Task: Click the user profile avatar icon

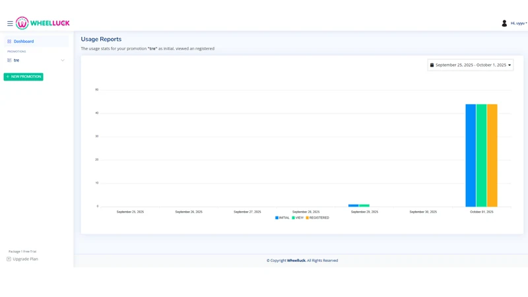Action: (x=504, y=23)
